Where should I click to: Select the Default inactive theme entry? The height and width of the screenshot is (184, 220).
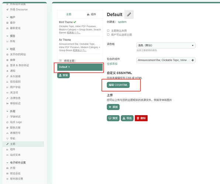(80, 67)
